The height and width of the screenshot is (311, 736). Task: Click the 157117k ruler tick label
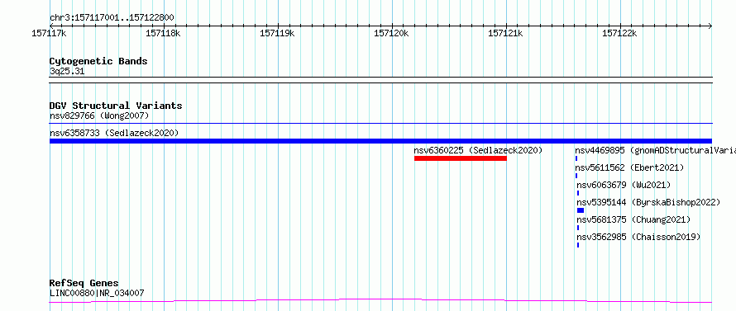50,33
